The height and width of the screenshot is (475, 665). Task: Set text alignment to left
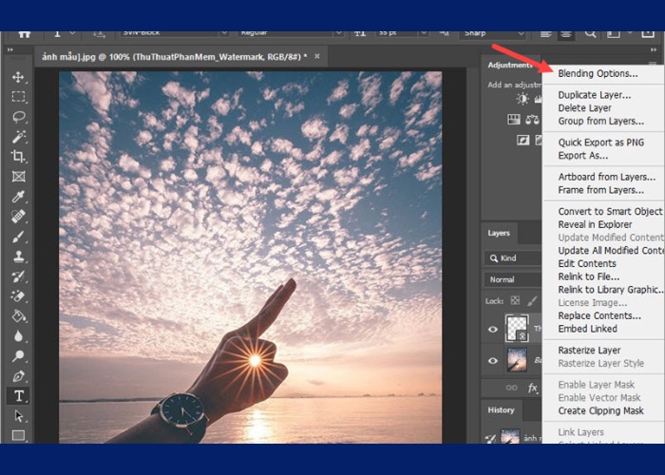[545, 34]
